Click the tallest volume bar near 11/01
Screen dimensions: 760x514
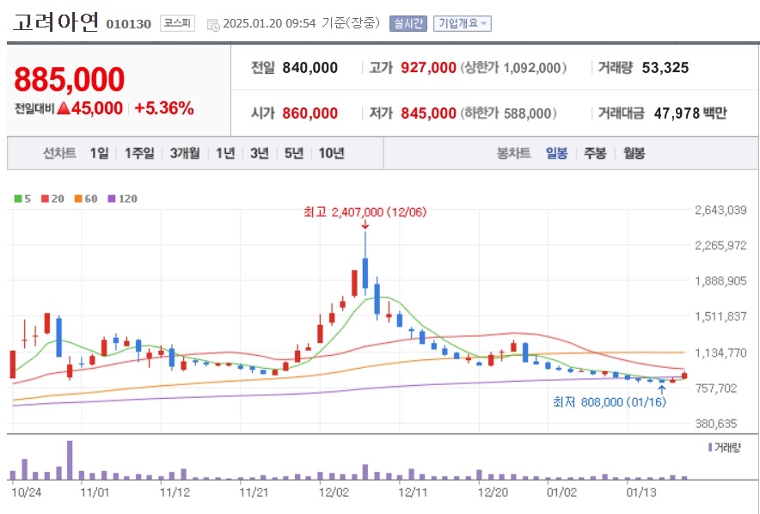(70, 460)
